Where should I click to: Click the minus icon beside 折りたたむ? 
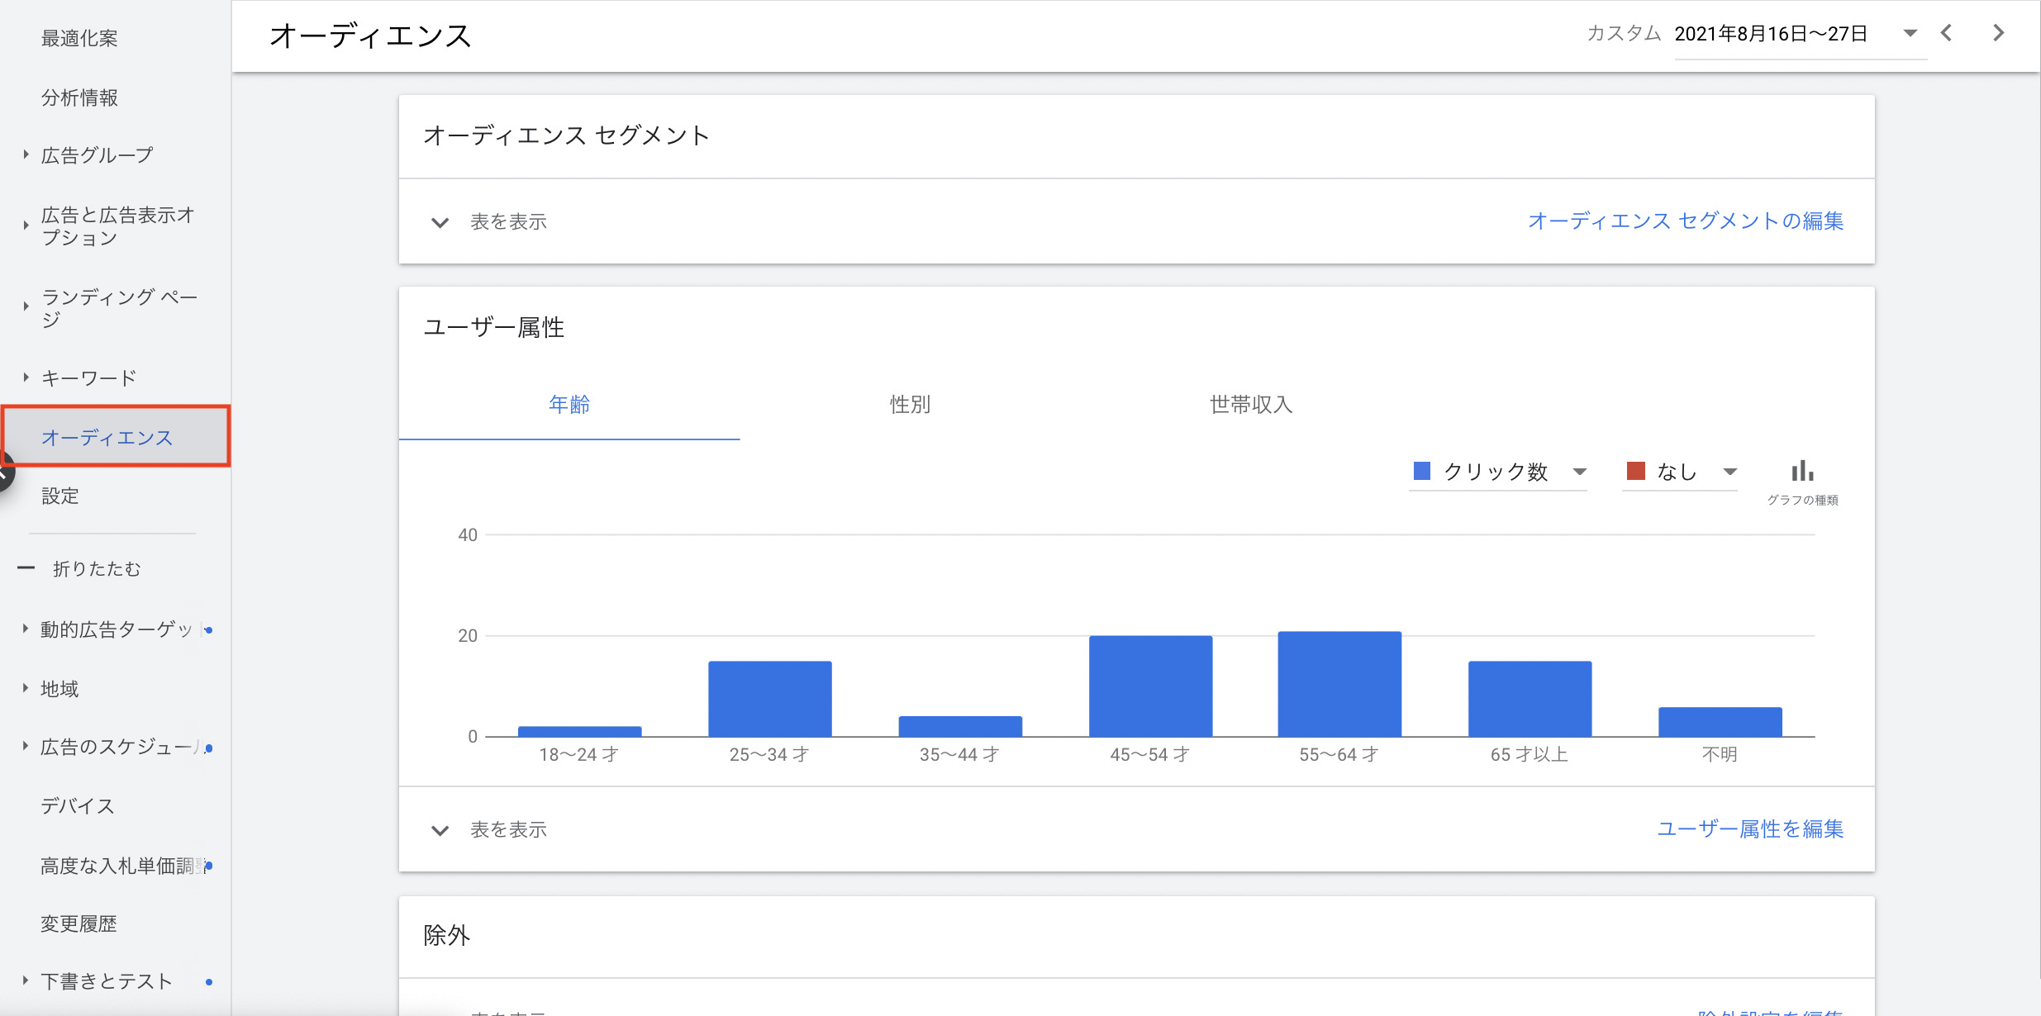point(26,568)
